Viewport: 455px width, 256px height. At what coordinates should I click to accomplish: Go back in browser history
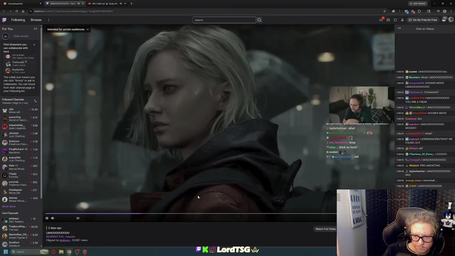(x=4, y=11)
